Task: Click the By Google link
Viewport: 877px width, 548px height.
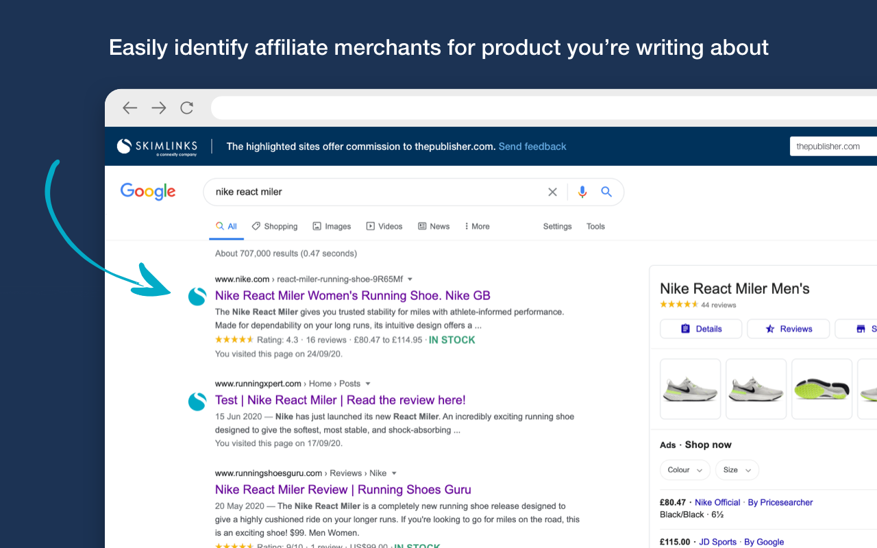Action: coord(764,542)
